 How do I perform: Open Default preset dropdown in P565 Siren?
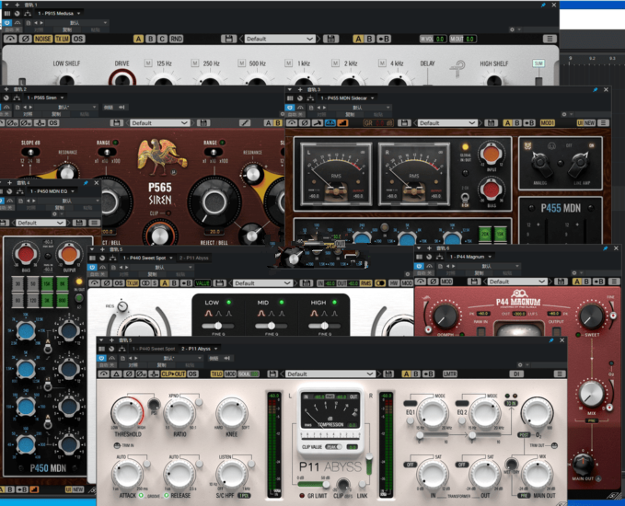pos(159,123)
